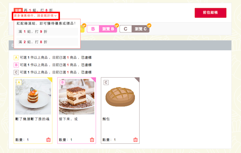Open the 瀏覽 C tab
Image resolution: width=241 pixels, height=153 pixels.
coord(140,29)
